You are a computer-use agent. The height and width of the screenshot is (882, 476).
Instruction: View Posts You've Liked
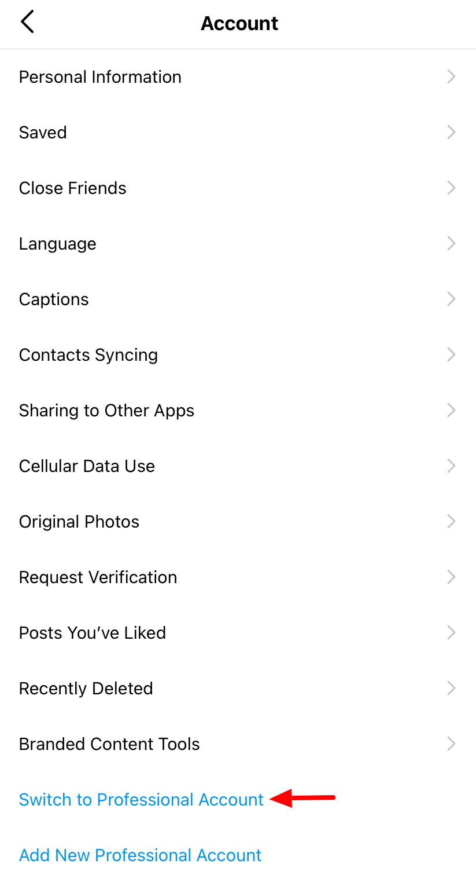click(x=93, y=633)
